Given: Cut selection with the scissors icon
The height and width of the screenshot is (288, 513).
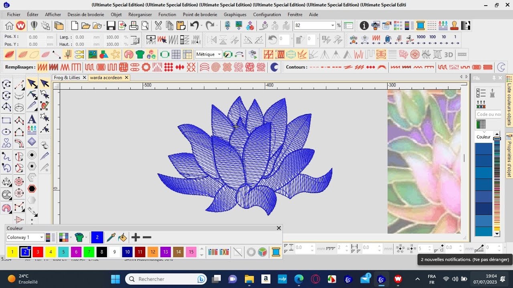Looking at the screenshot, I should pyautogui.click(x=158, y=26).
